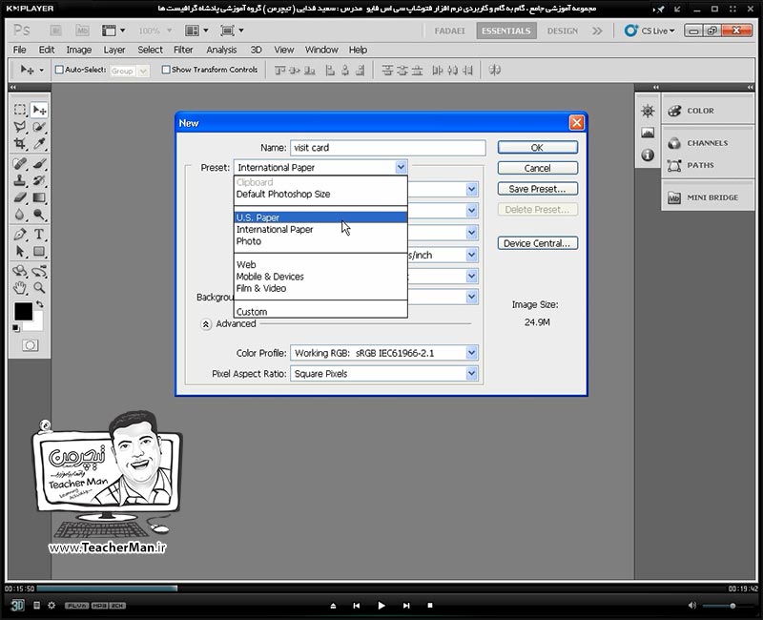This screenshot has width=763, height=620.
Task: Select the Clone Stamp tool
Action: pyautogui.click(x=19, y=180)
